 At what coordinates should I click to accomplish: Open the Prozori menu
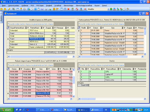pyautogui.click(x=97, y=6)
